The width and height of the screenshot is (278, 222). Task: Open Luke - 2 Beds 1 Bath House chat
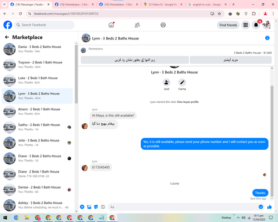coord(37,80)
